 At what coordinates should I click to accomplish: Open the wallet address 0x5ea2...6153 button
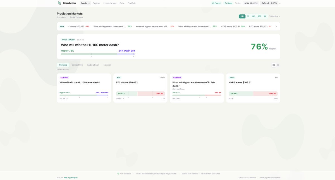269,3
